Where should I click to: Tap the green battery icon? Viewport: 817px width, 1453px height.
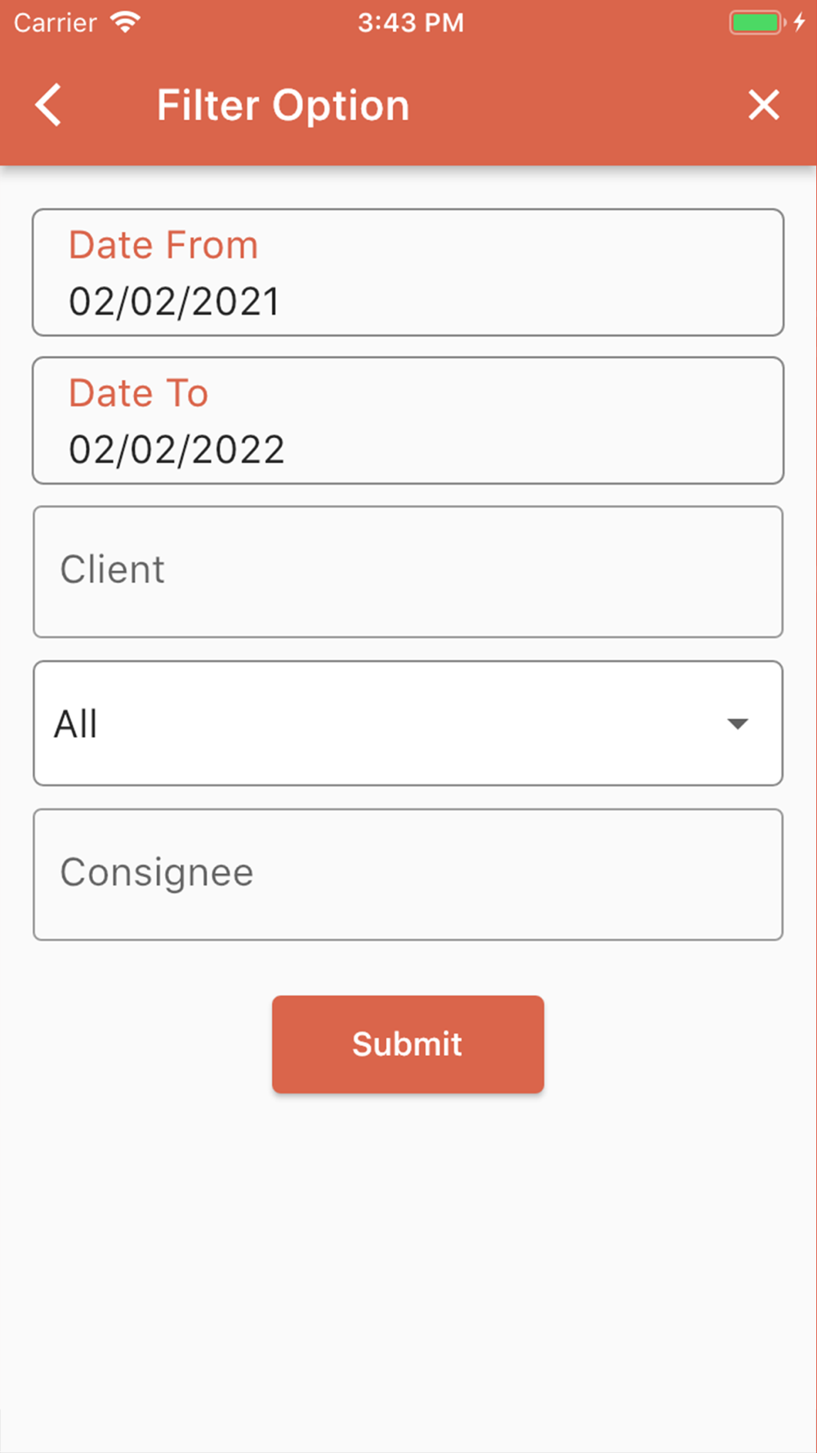click(x=757, y=22)
